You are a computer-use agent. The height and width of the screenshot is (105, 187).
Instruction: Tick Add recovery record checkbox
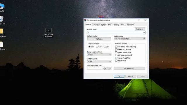(116, 55)
